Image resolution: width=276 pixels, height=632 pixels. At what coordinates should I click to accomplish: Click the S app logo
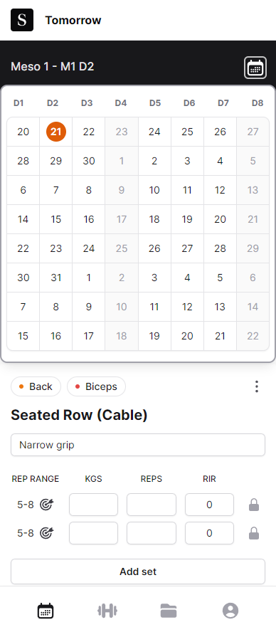pyautogui.click(x=22, y=20)
